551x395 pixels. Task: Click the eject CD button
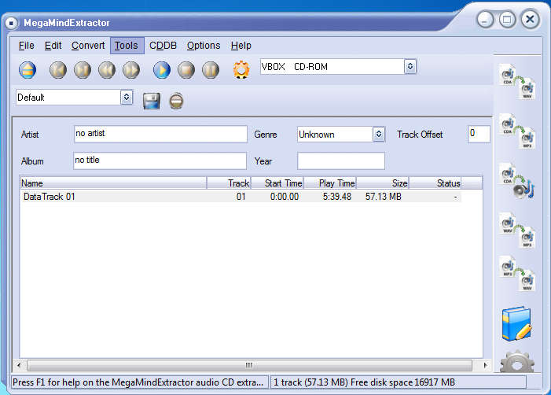coord(28,70)
